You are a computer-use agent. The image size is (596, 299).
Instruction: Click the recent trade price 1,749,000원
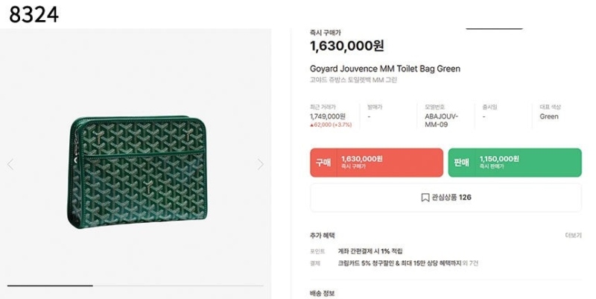pyautogui.click(x=328, y=116)
